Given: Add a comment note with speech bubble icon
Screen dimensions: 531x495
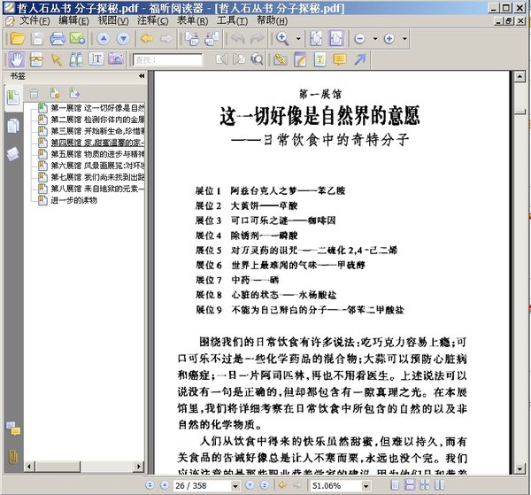Looking at the screenshot, I should click(x=340, y=59).
